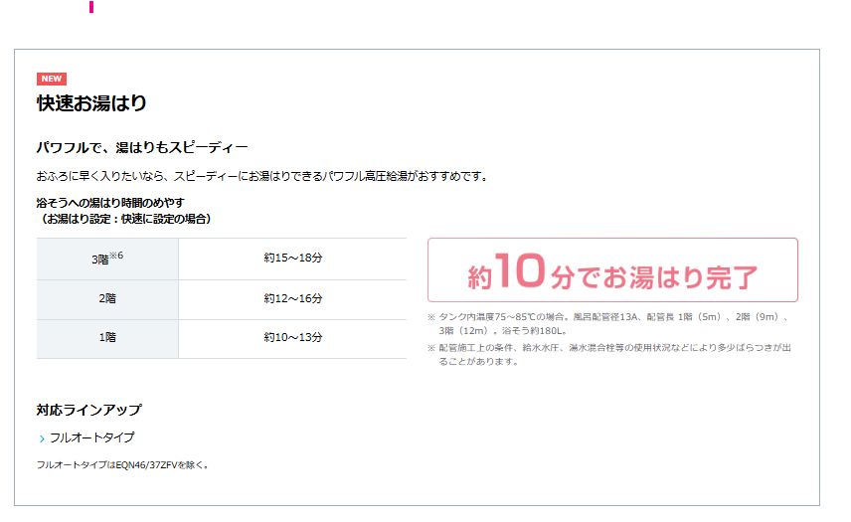Click the 約10～13分 table cell
The width and height of the screenshot is (851, 522).
point(292,338)
